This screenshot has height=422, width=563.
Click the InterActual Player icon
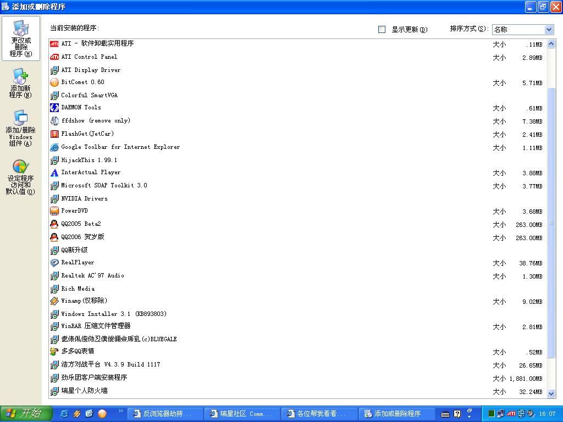54,173
